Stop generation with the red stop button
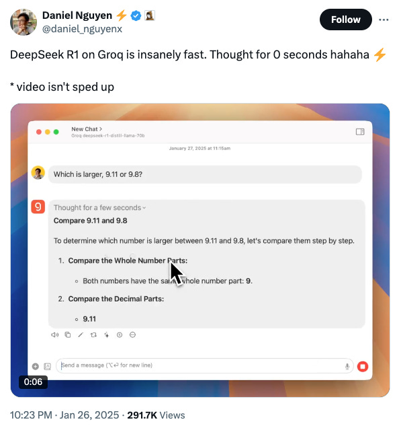The height and width of the screenshot is (432, 401). coord(363,367)
